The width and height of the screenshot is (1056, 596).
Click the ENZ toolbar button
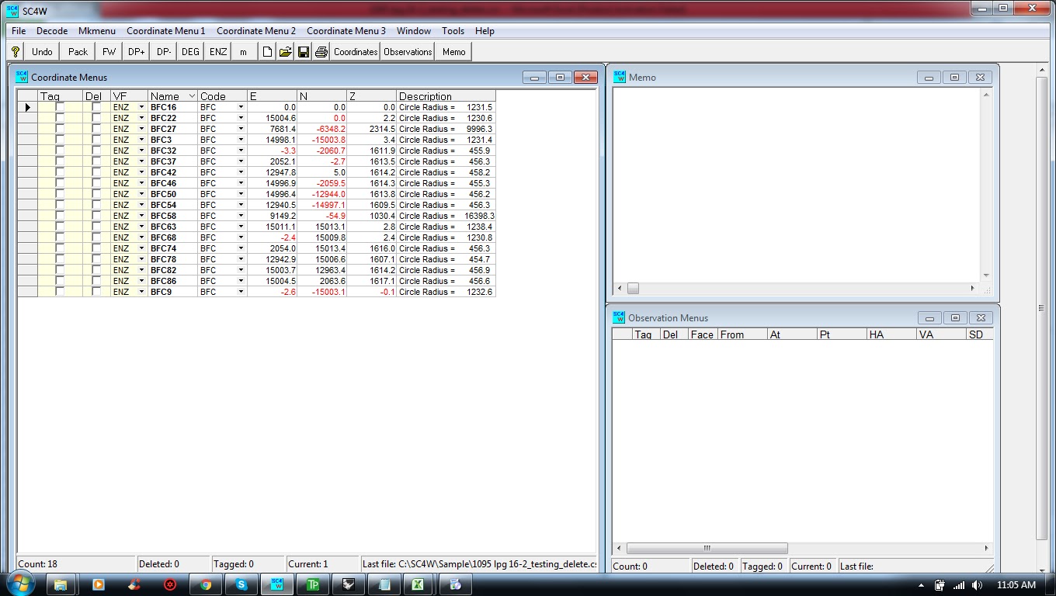218,51
